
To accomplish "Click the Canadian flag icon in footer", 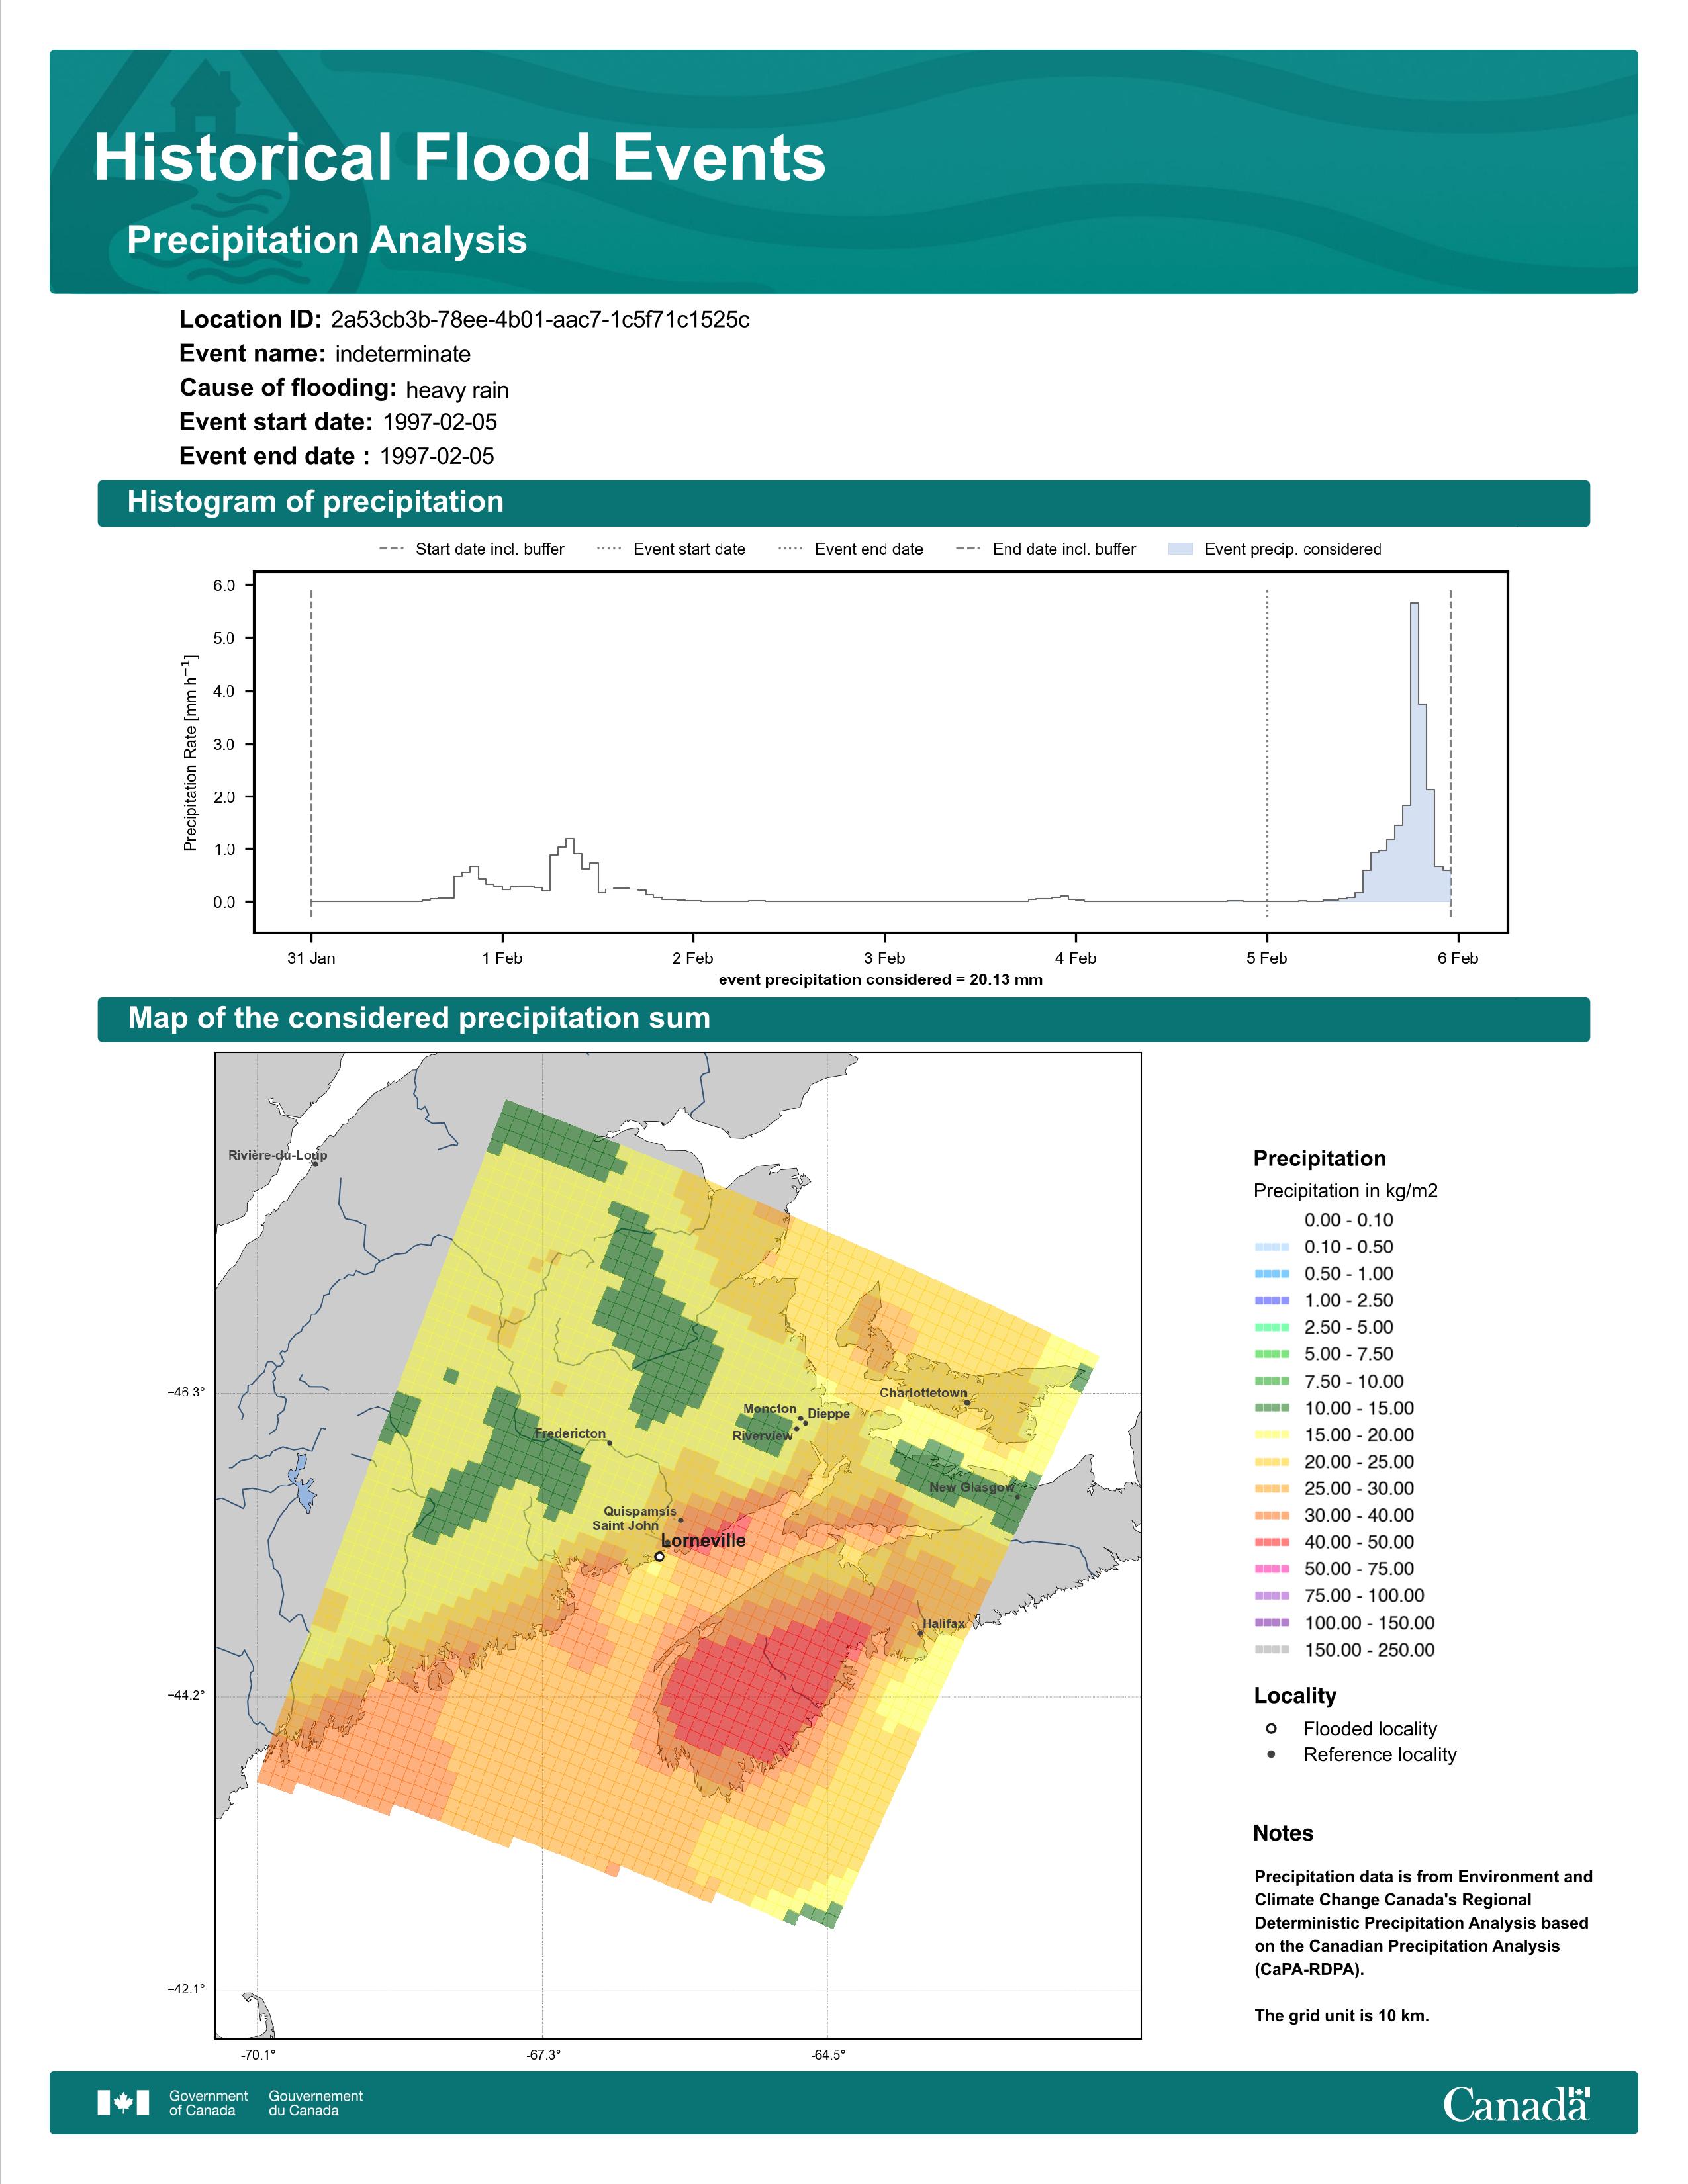I will click(123, 2103).
